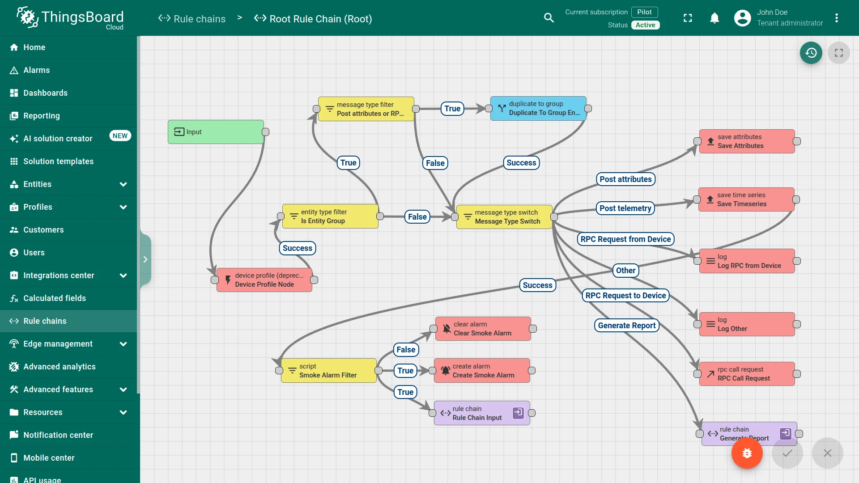Screen dimensions: 859x483
Task: Open the Home menu item
Action: (x=68, y=47)
